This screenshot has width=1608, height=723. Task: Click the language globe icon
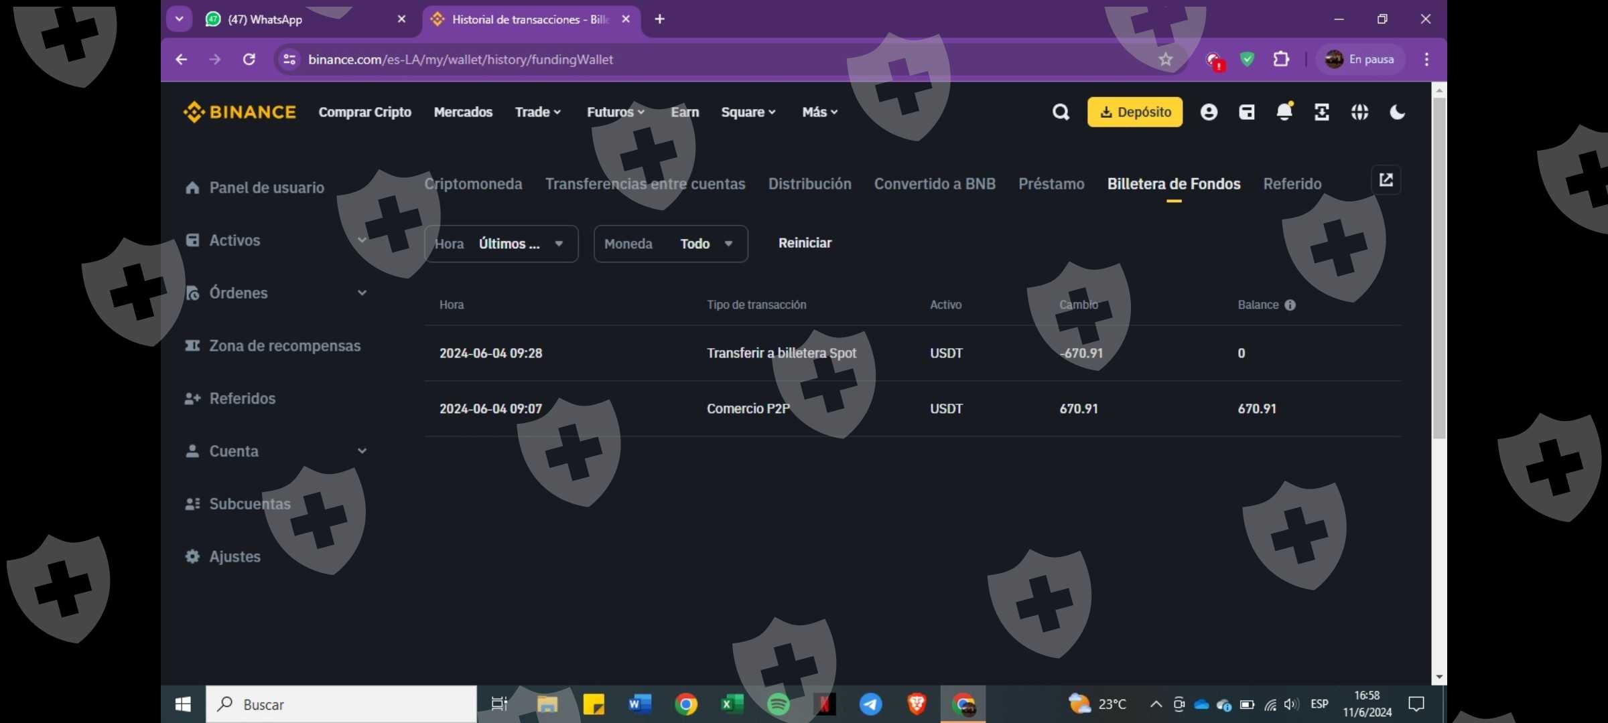1359,112
